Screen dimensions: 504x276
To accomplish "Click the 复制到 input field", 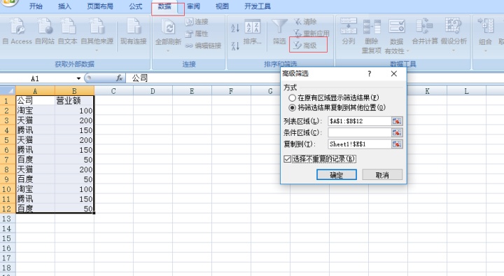I will [x=359, y=144].
